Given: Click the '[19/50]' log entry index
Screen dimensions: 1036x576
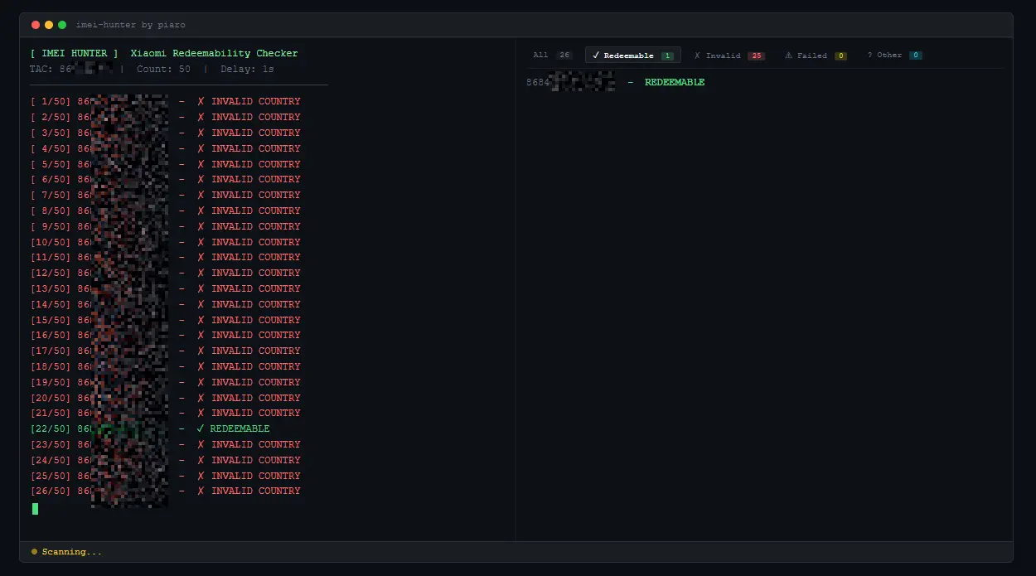Looking at the screenshot, I should 51,382.
